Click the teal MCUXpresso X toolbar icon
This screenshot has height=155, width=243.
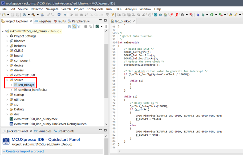tap(155, 15)
